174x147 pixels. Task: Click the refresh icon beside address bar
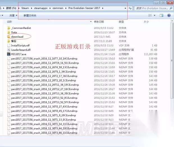click(130, 8)
